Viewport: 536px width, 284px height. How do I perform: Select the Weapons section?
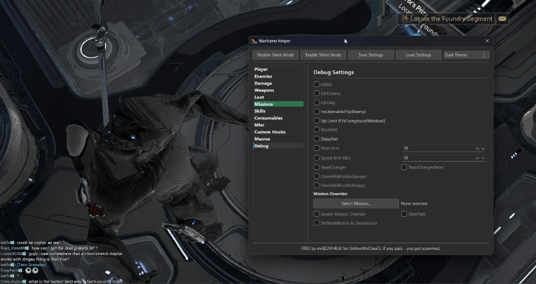pos(278,90)
